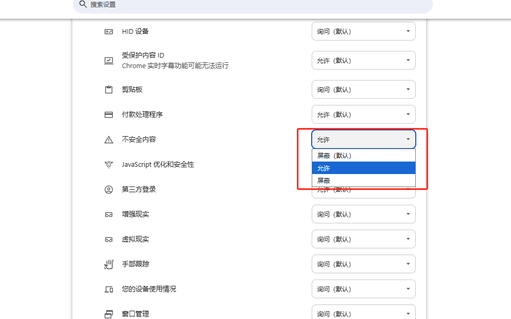Open the 虚拟现实 permission dropdown
Screen dimensions: 511x319
[x=363, y=238]
